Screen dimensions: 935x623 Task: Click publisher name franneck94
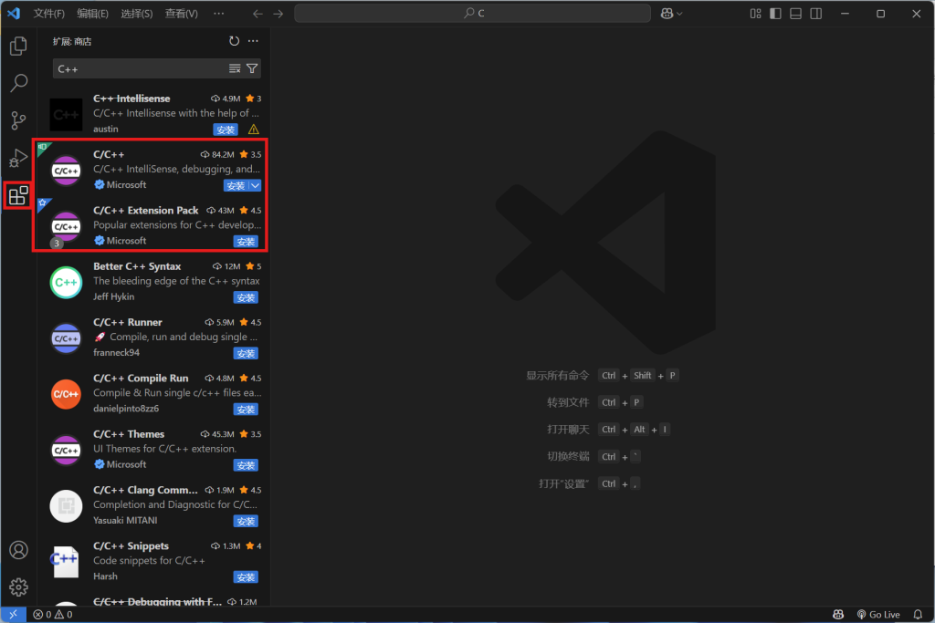click(x=116, y=353)
